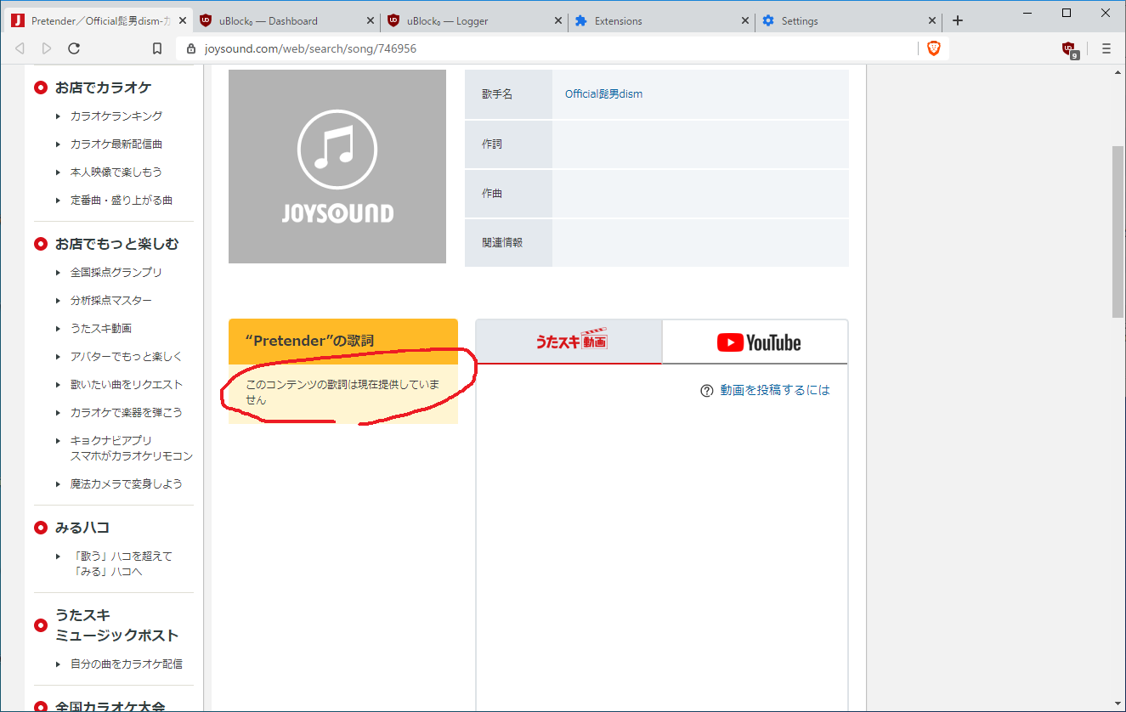This screenshot has height=712, width=1126.
Task: Click the Brave Shields icon in the address bar
Action: (x=934, y=48)
